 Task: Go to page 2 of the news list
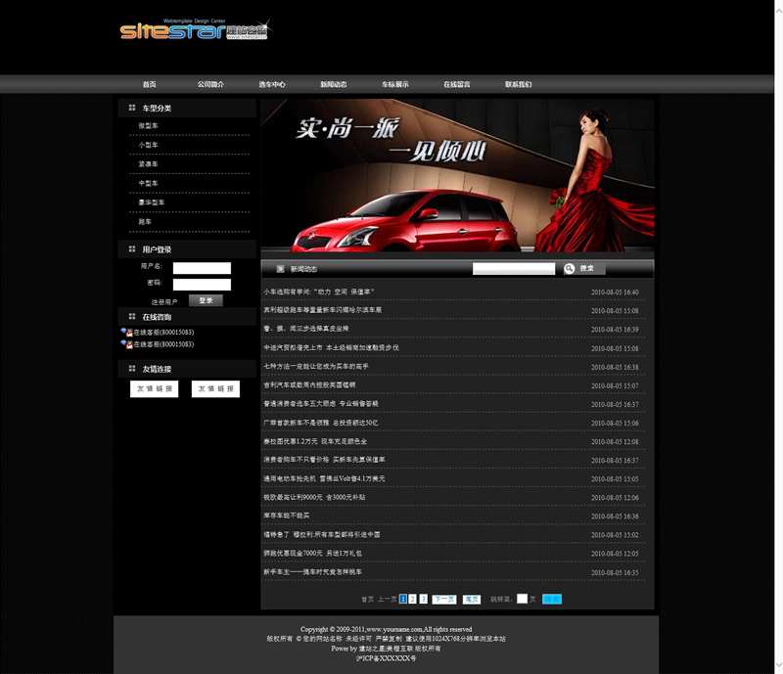[x=413, y=599]
